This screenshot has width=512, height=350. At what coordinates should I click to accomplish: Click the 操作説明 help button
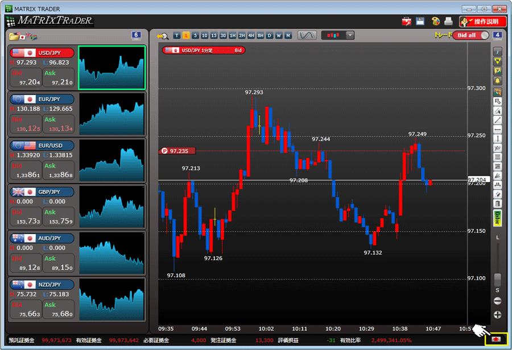[x=482, y=22]
